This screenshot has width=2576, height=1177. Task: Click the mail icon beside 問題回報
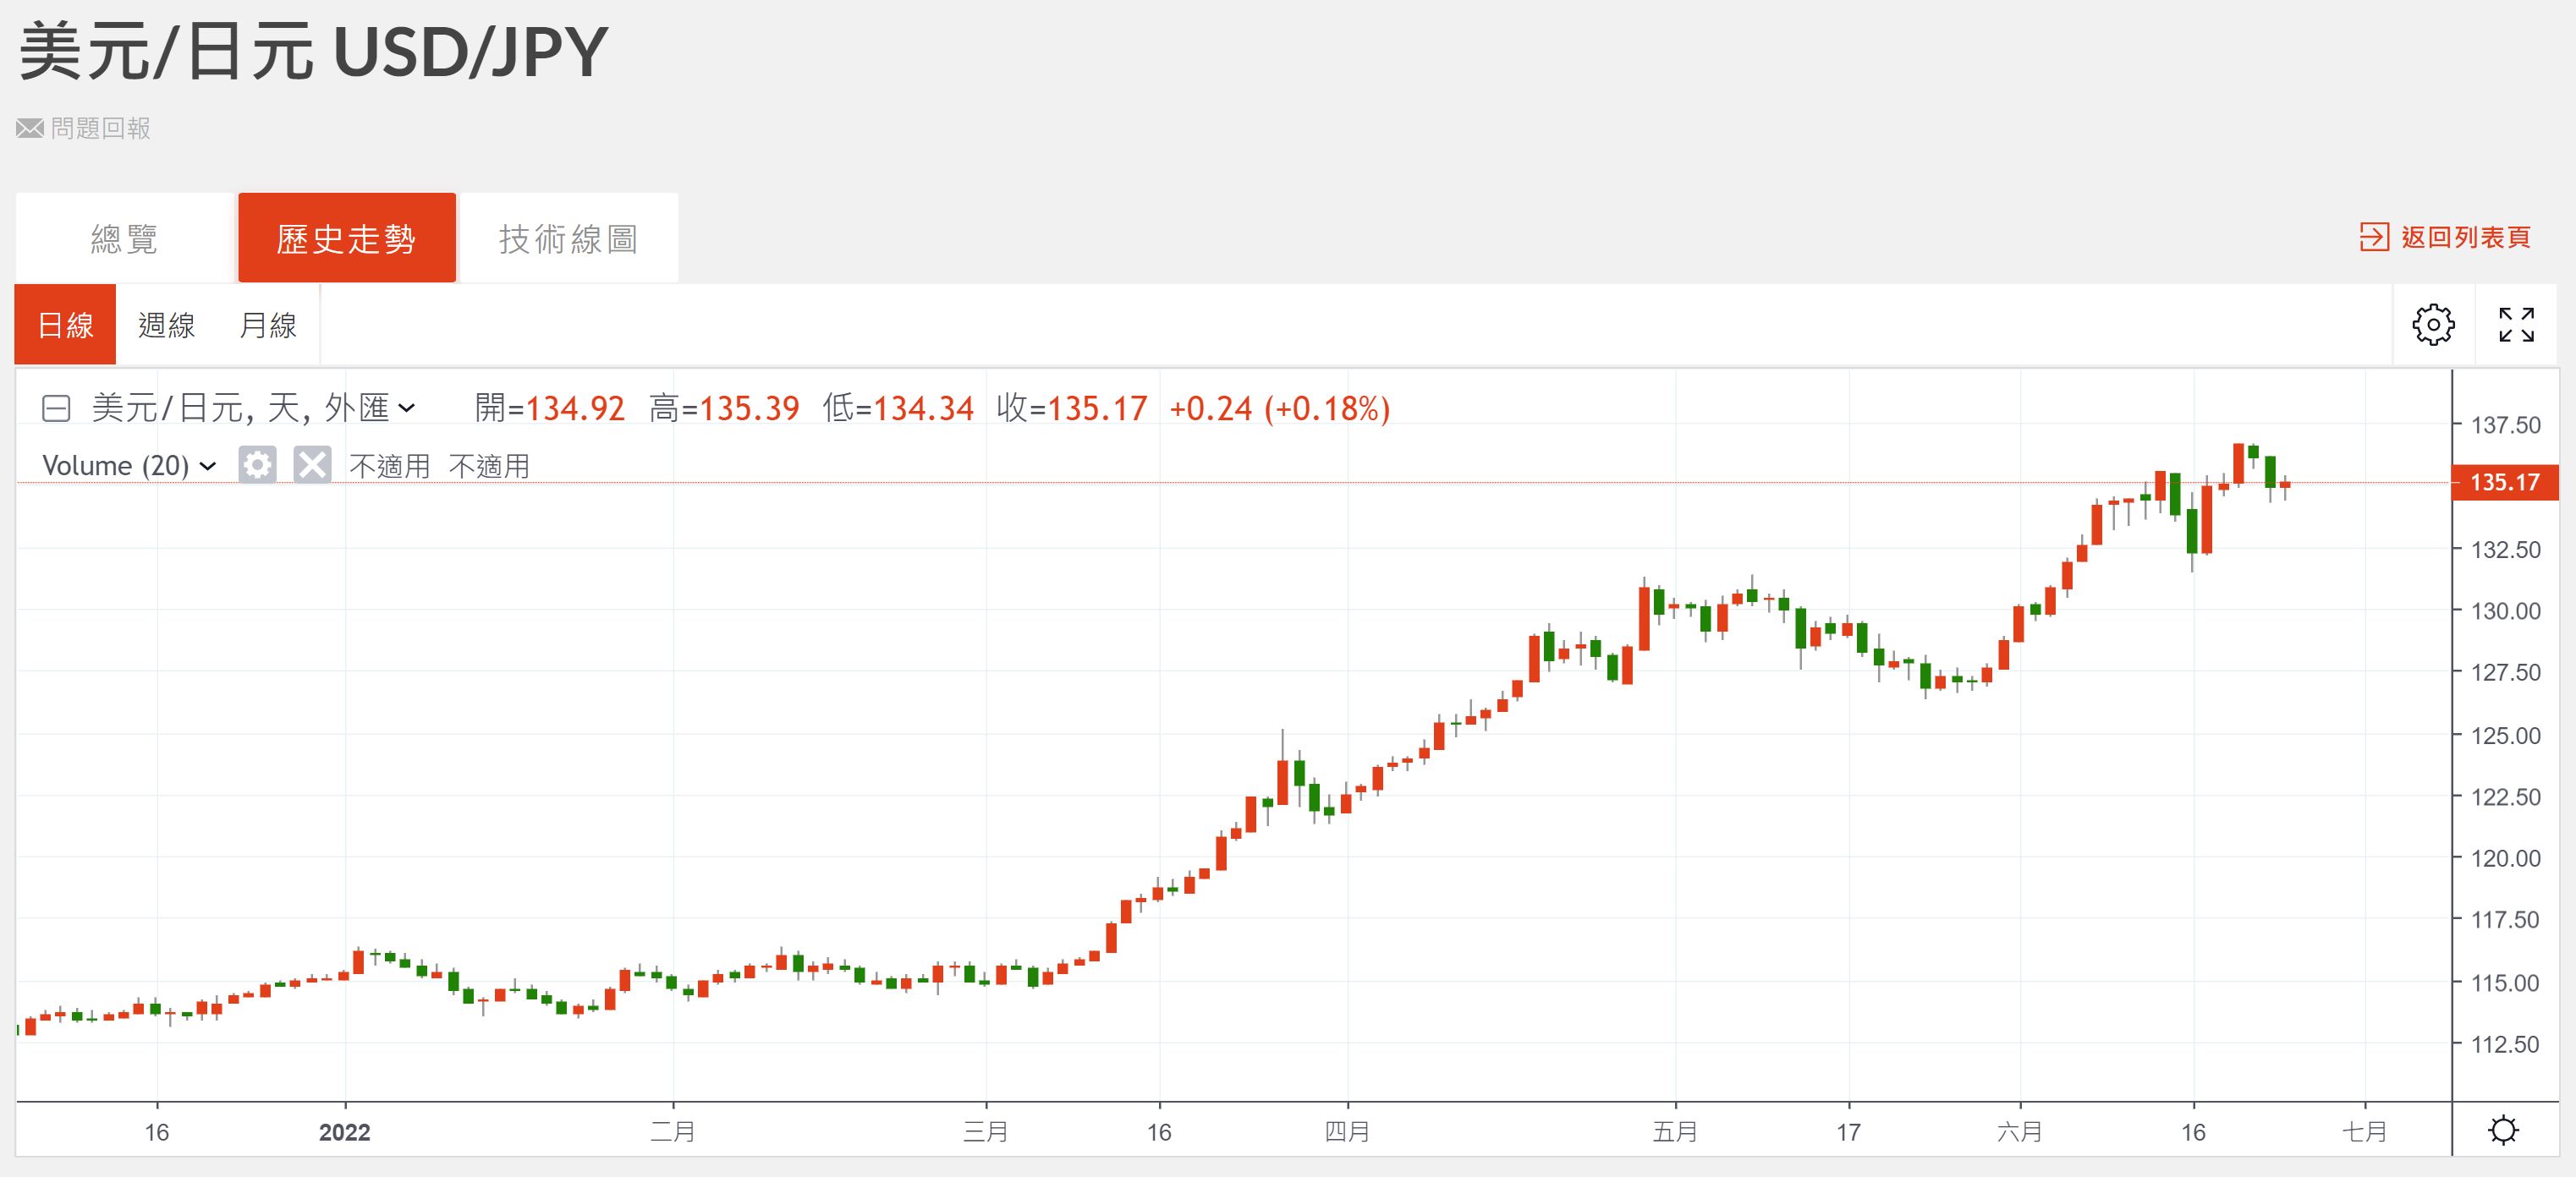coord(30,128)
